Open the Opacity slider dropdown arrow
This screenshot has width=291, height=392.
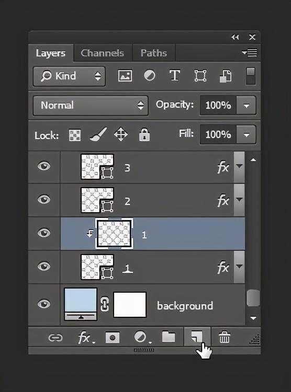[246, 106]
